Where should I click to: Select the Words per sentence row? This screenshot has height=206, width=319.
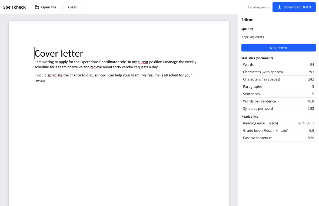(278, 101)
